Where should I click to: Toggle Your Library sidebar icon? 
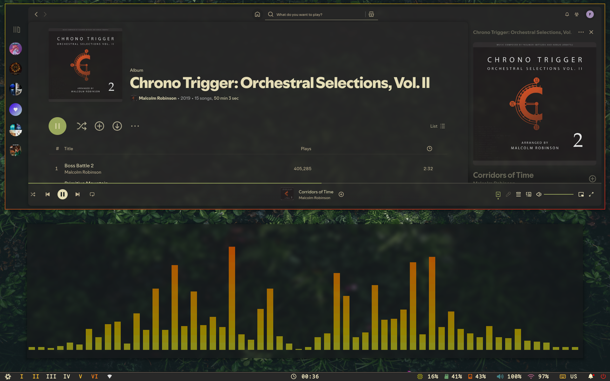[x=17, y=30]
